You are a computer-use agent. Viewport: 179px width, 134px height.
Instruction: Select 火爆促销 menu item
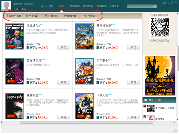[x=70, y=16]
